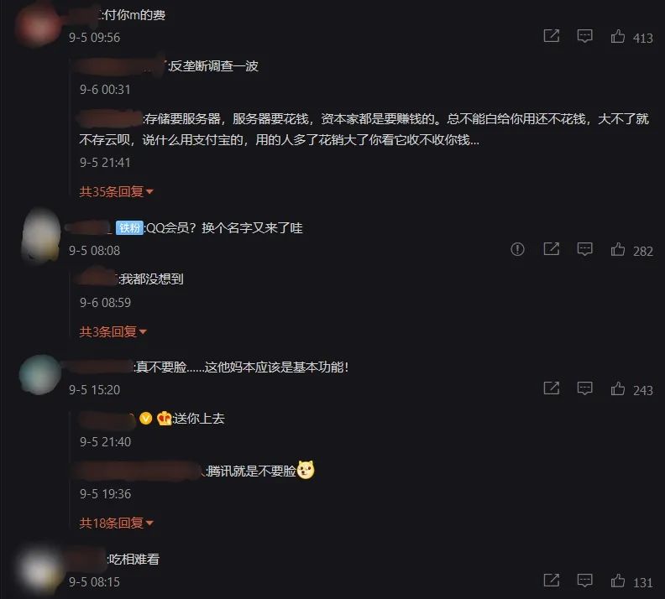Share the 真不要脸 comment
The width and height of the screenshot is (665, 599).
(x=552, y=388)
